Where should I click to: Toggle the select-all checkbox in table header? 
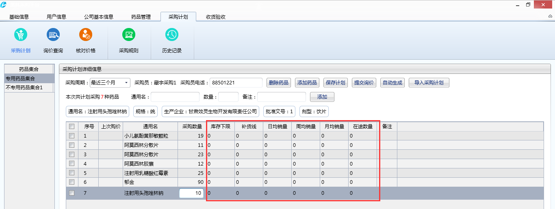click(x=72, y=126)
